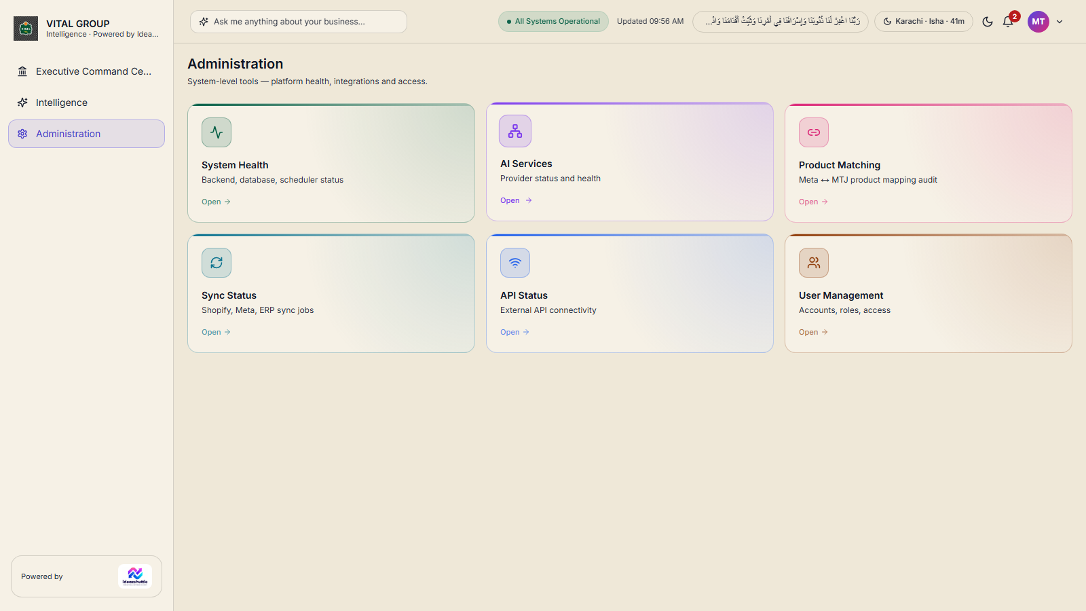Click the Intelligence sparkle icon in sidebar
The height and width of the screenshot is (611, 1086).
(22, 103)
